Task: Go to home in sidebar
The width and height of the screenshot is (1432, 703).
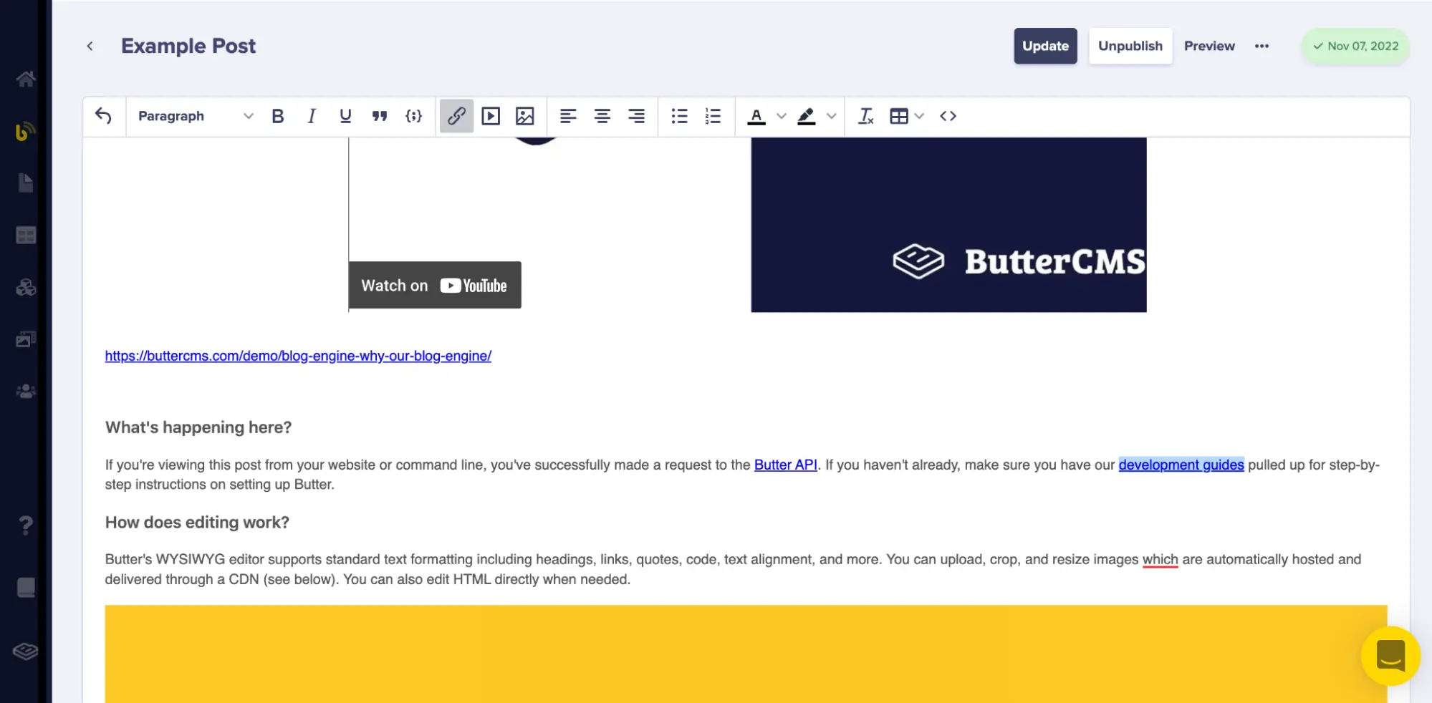Action: tap(26, 79)
